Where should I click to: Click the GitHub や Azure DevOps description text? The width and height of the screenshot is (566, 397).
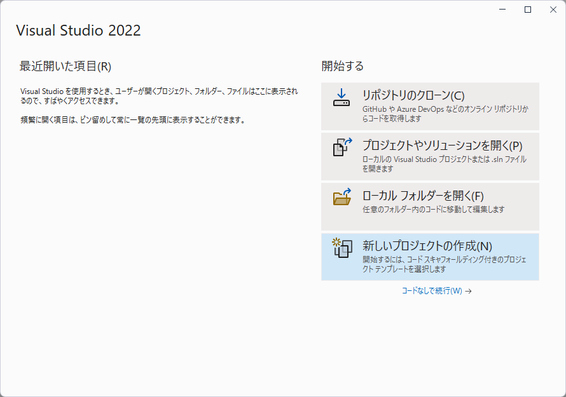445,114
